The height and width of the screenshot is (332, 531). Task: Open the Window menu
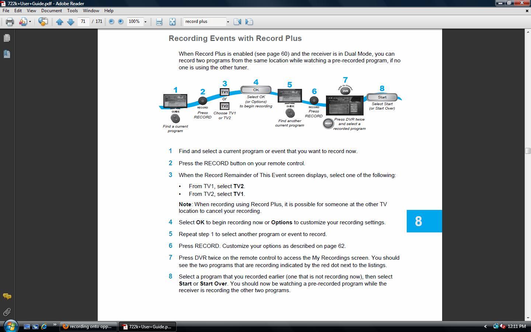pos(91,11)
